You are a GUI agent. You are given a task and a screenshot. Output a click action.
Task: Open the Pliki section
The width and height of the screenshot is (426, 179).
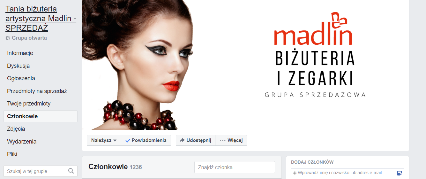point(12,154)
